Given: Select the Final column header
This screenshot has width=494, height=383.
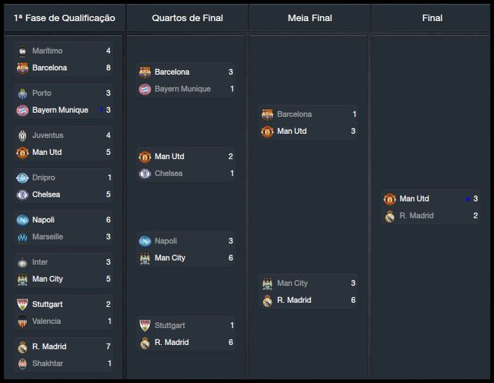Looking at the screenshot, I should coord(432,18).
